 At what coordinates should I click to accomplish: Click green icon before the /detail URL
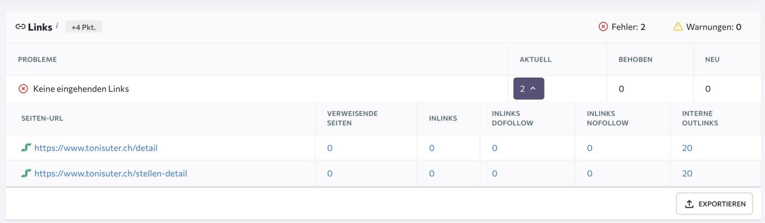click(26, 148)
